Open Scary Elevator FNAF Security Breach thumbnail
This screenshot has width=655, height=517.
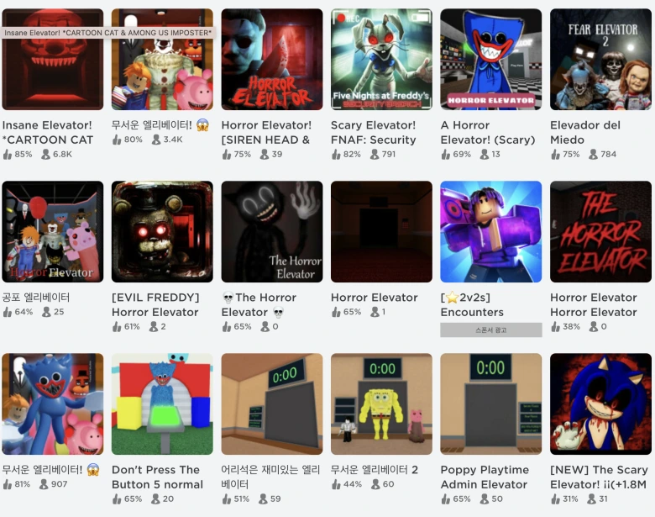381,60
